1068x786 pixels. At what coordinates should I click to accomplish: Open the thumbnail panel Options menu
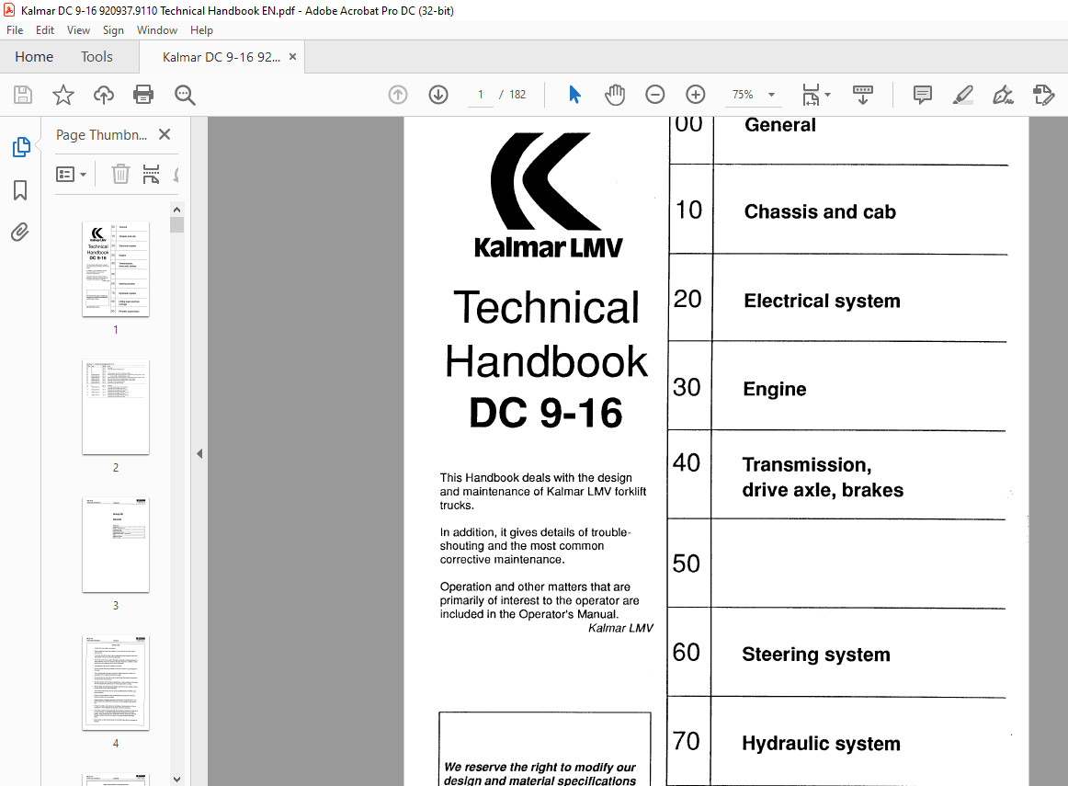tap(72, 174)
